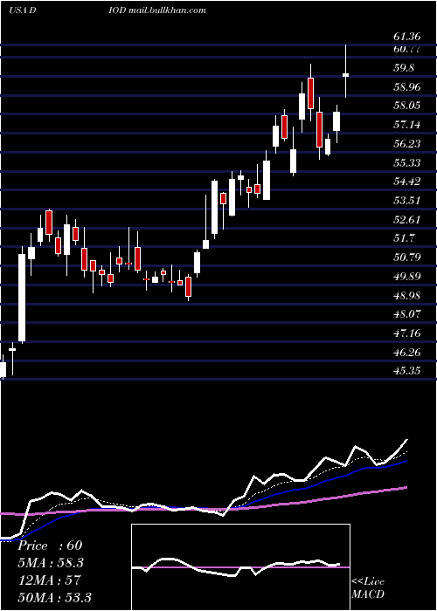437x611 pixels.
Task: Click the 56.23 price axis label
Action: (x=407, y=143)
